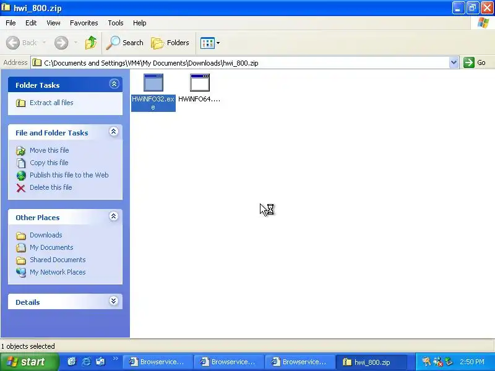Open the Favorites menu
This screenshot has width=495, height=371.
click(84, 23)
